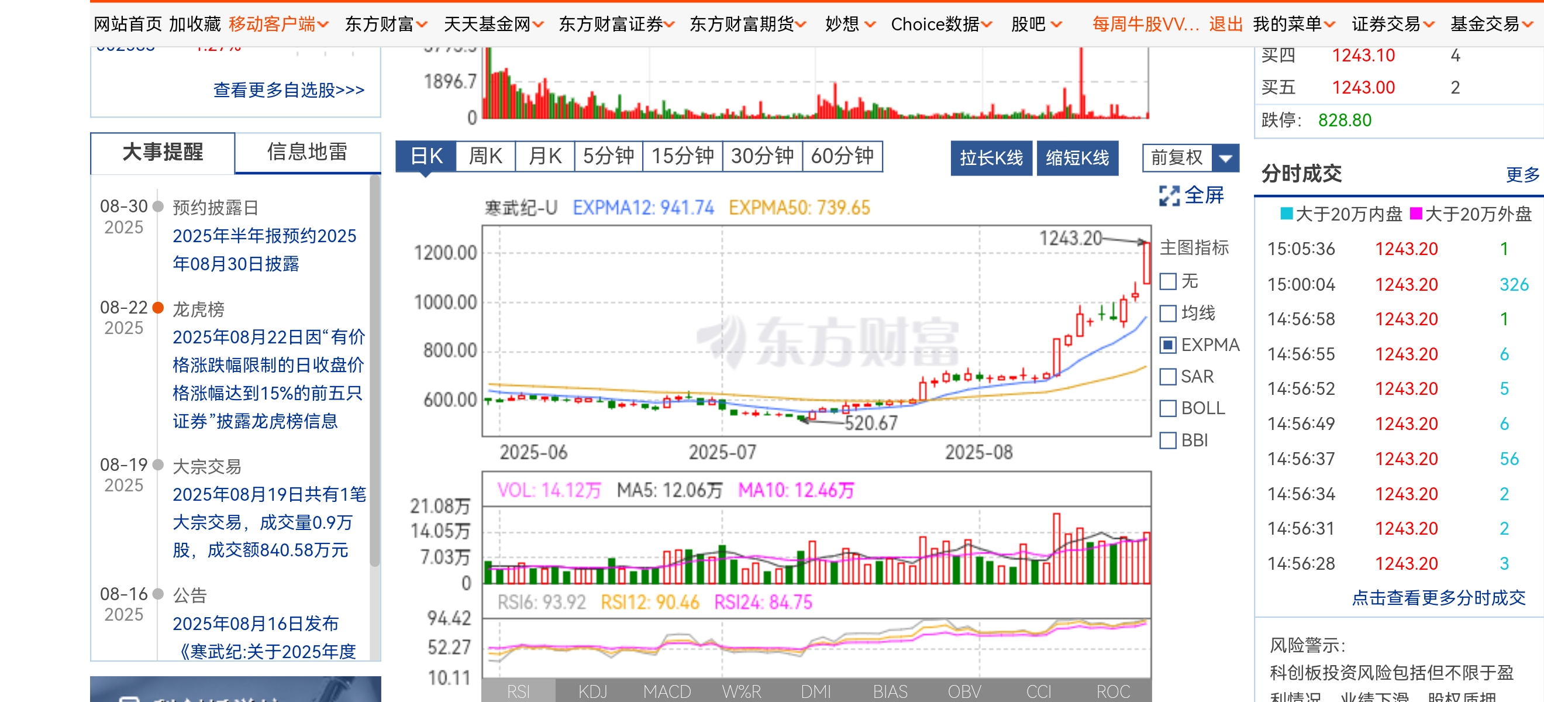Open the 点击查看更多分时成交 link
Viewport: 1544px width, 702px height.
tap(1439, 597)
